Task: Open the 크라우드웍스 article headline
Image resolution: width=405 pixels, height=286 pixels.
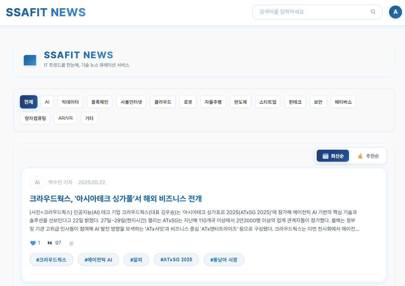Action: (x=115, y=199)
